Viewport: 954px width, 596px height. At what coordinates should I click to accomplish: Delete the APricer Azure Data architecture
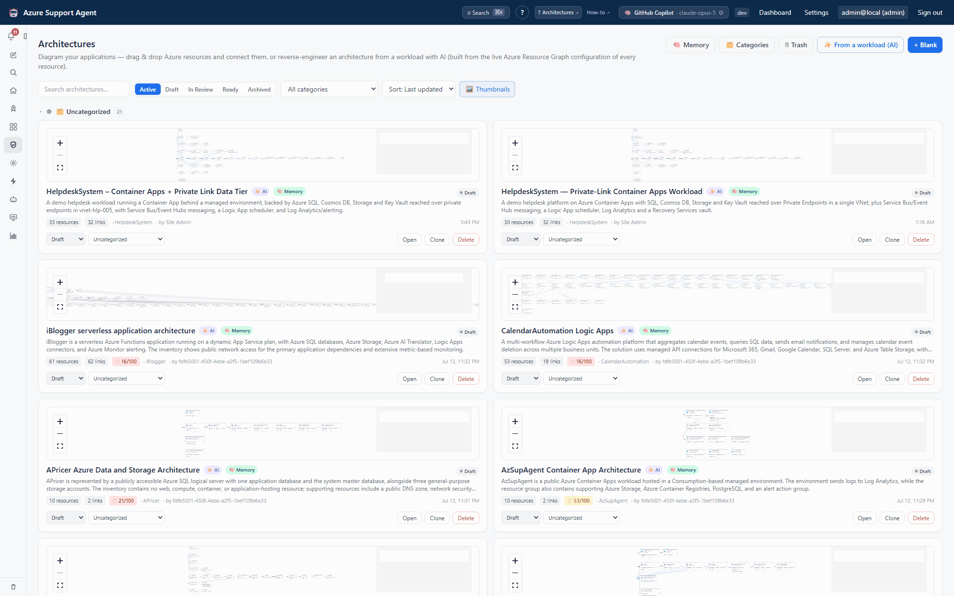pos(466,518)
